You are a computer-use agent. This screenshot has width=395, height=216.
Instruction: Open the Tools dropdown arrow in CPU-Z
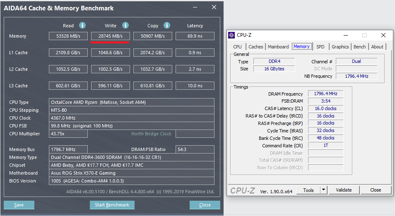[324, 190]
